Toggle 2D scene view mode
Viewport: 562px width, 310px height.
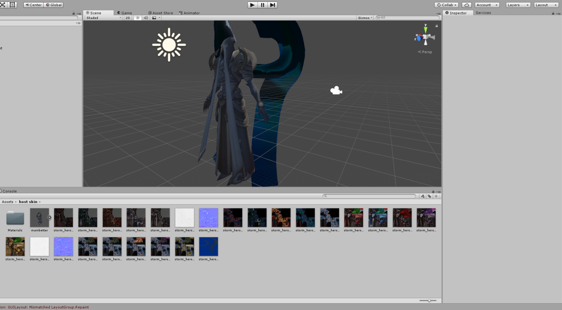[128, 18]
